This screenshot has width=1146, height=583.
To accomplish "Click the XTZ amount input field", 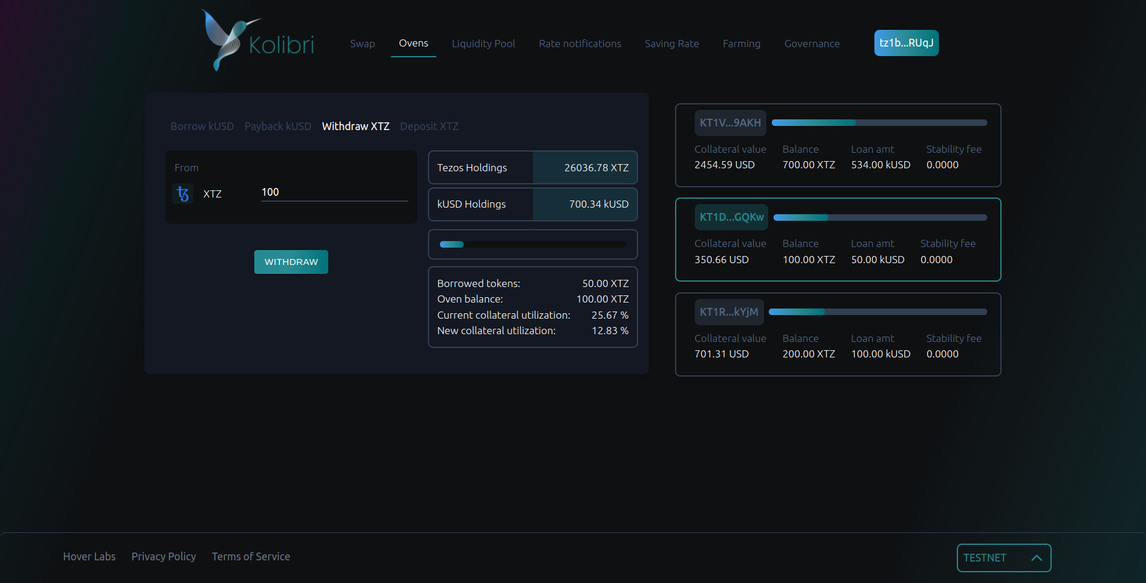I will click(x=334, y=192).
